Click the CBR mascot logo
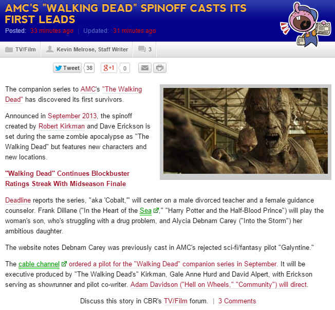Screen dimensions: 335x310 (303, 22)
